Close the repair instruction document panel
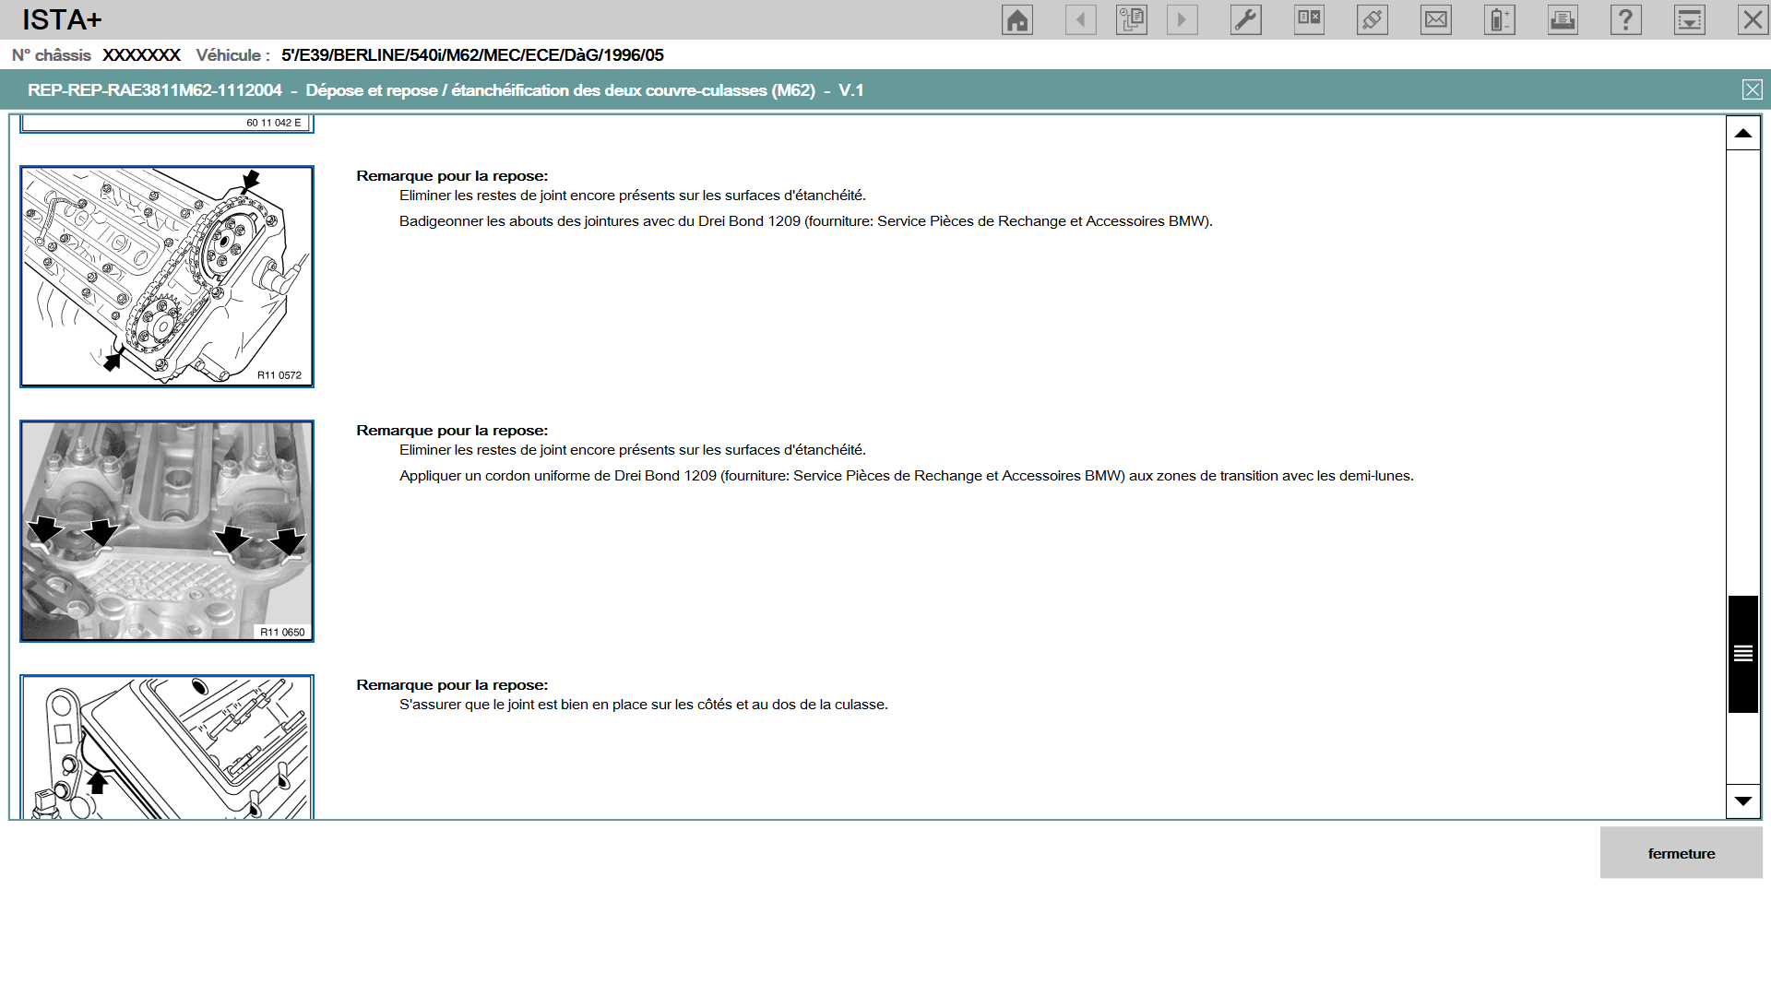The width and height of the screenshot is (1771, 996). [x=1752, y=89]
